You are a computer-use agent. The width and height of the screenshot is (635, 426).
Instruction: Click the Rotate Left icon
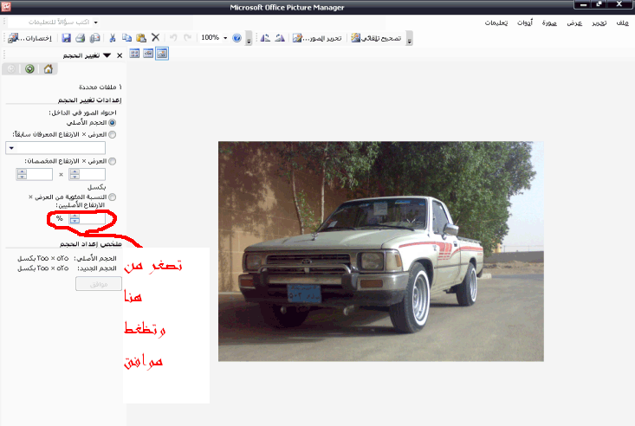click(x=265, y=38)
